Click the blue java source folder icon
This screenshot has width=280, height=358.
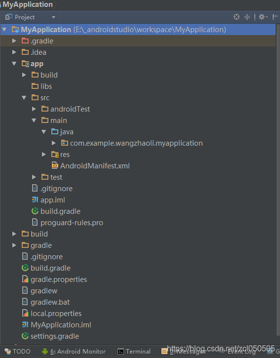click(x=55, y=131)
